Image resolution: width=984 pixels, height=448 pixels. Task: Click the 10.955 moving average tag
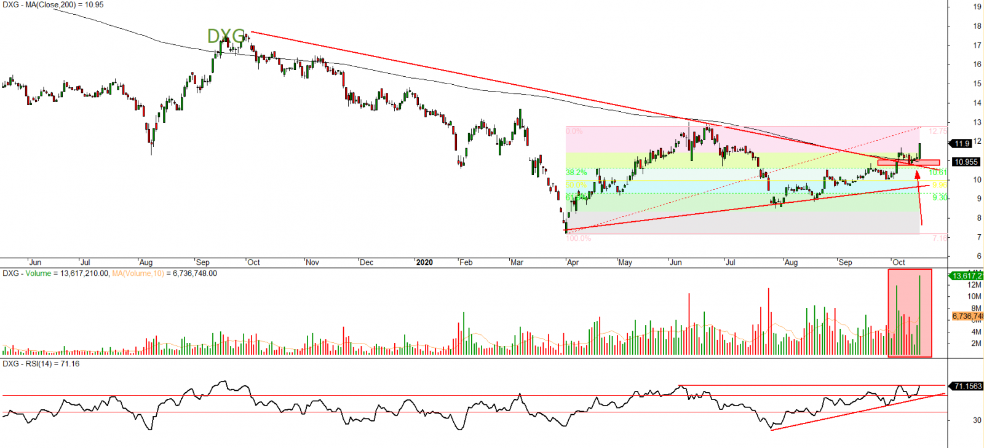966,162
